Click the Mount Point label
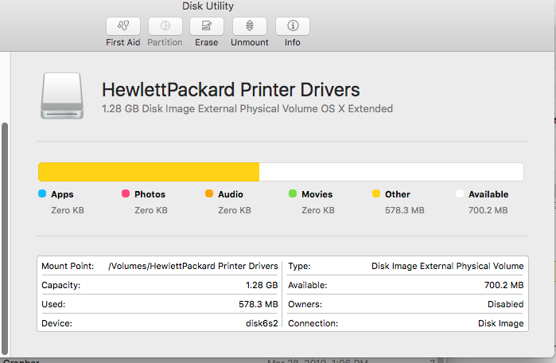556x363 pixels. (x=68, y=266)
